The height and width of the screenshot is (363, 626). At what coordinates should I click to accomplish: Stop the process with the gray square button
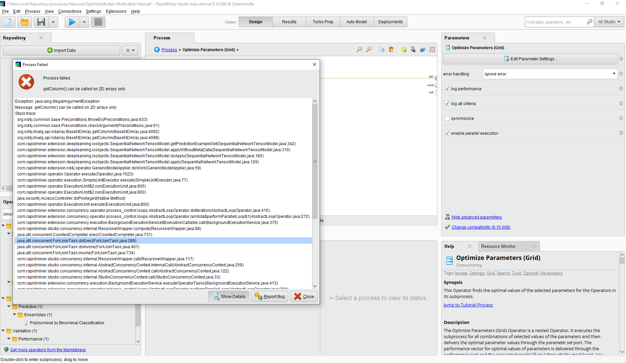[98, 22]
